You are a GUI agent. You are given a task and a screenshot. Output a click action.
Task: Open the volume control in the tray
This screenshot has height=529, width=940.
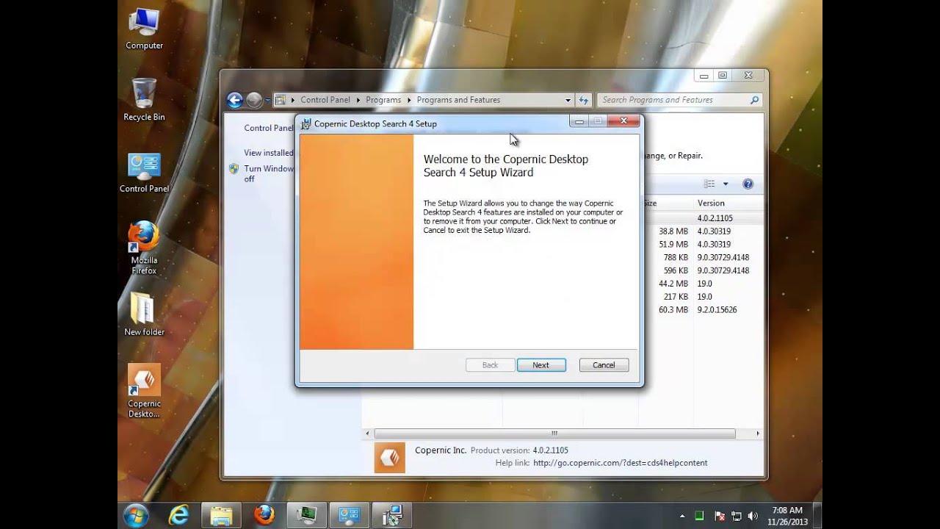tap(753, 516)
